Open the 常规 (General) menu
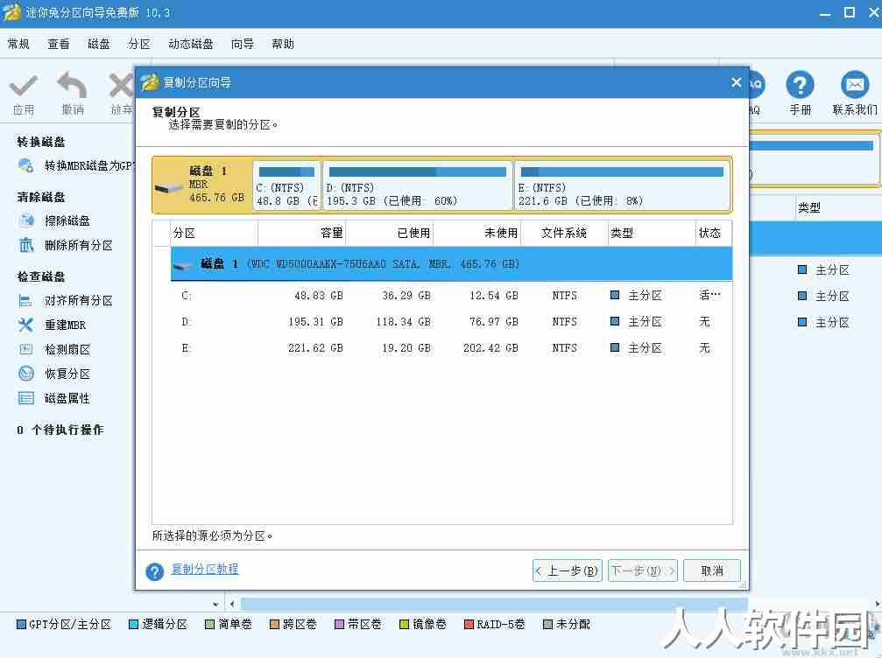The height and width of the screenshot is (658, 882). point(18,44)
